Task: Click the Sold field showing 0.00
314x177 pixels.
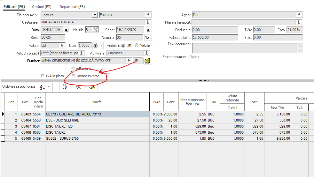Action: pos(278,37)
